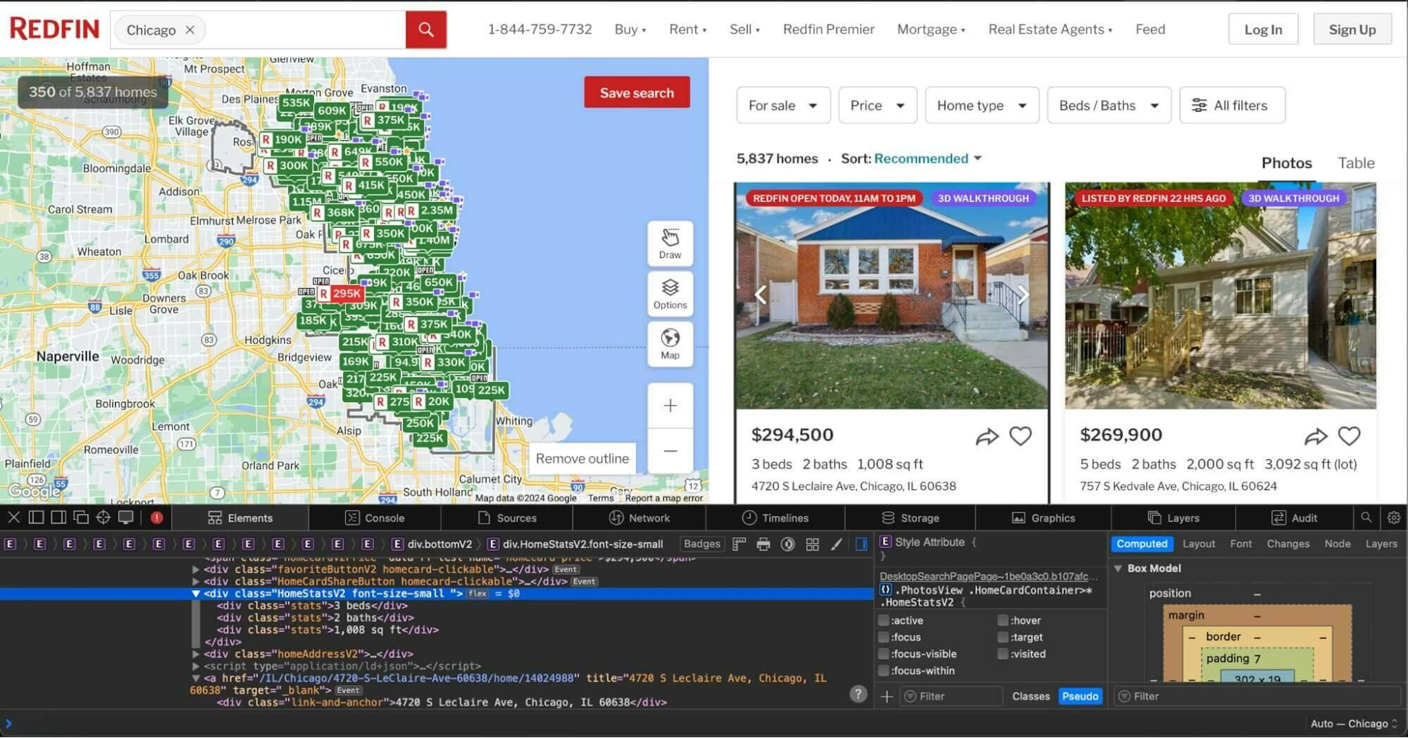Show next photo of first listing
This screenshot has height=738, width=1408.
click(1023, 295)
